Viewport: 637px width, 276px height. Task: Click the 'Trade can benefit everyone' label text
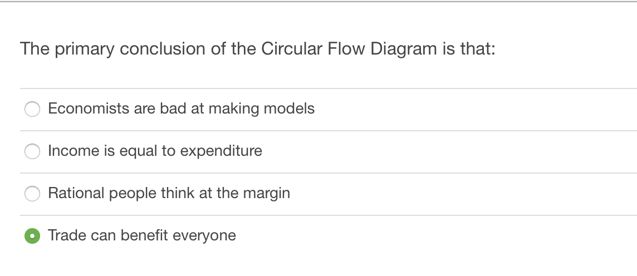pos(142,235)
